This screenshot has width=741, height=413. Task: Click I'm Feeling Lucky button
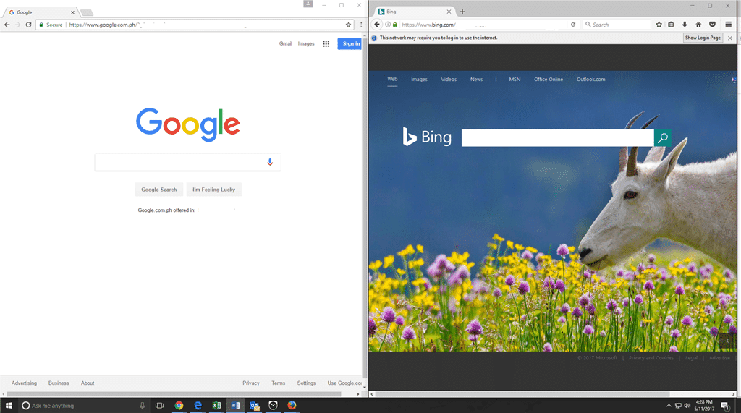click(213, 190)
